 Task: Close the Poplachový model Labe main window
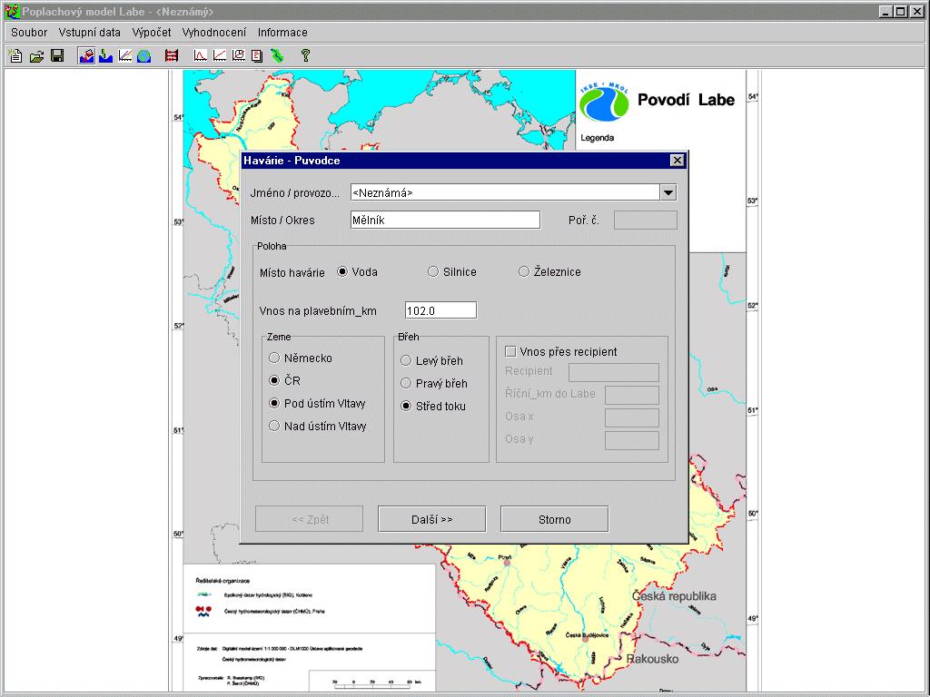(x=916, y=11)
